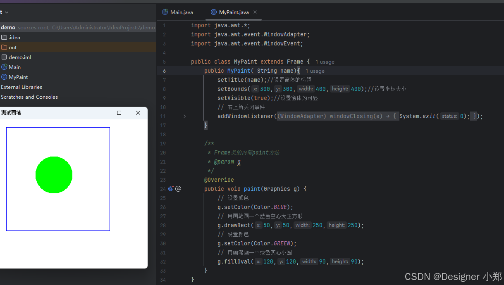Click the '1 usage' hint beside class MyPaint
This screenshot has height=285, width=504.
[x=325, y=62]
